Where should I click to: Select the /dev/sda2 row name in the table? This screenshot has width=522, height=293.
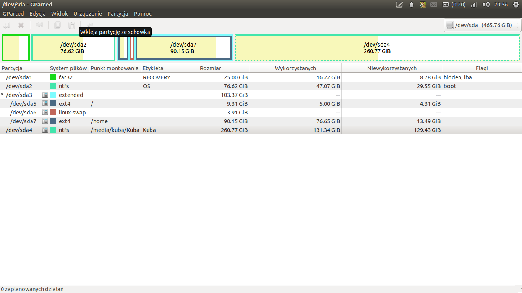(19, 86)
